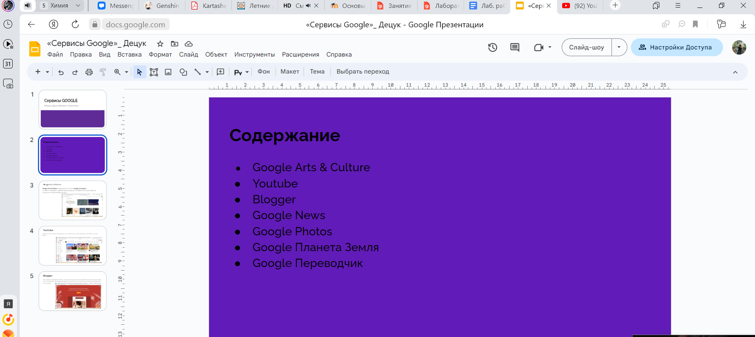
Task: Open the Вставка menu
Action: (130, 55)
